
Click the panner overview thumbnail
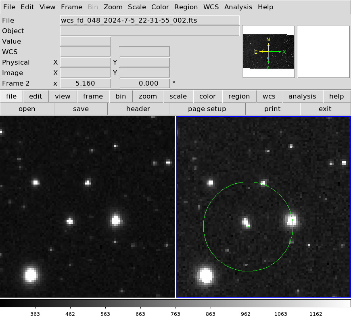coord(269,52)
